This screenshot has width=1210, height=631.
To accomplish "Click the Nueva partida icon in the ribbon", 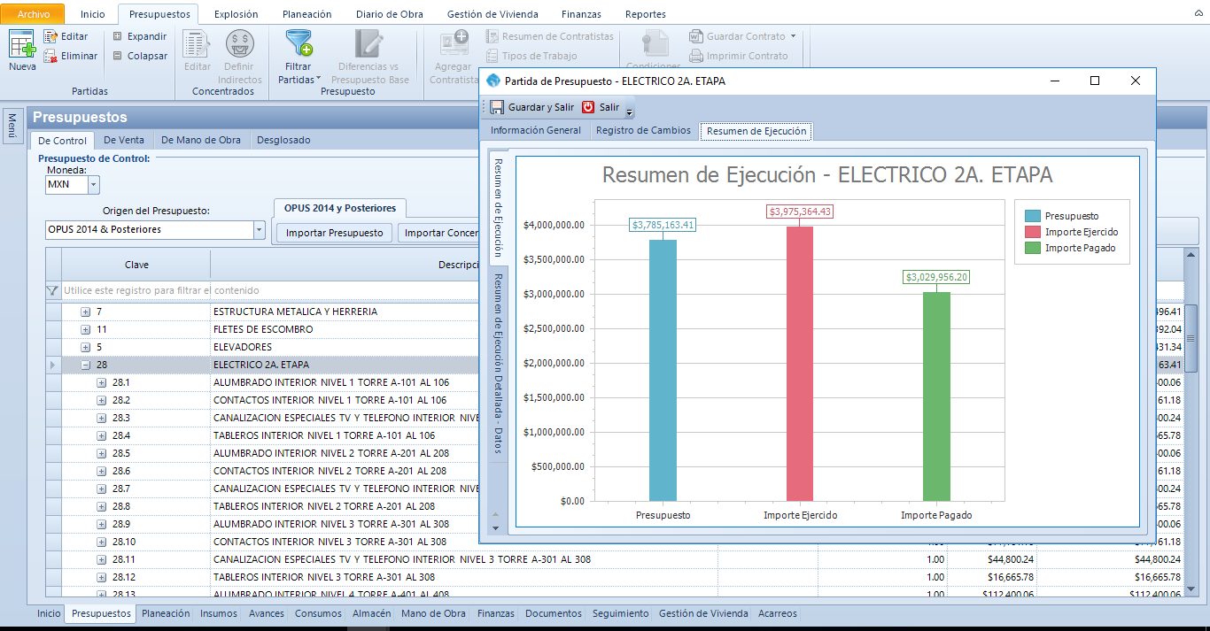I will [22, 43].
